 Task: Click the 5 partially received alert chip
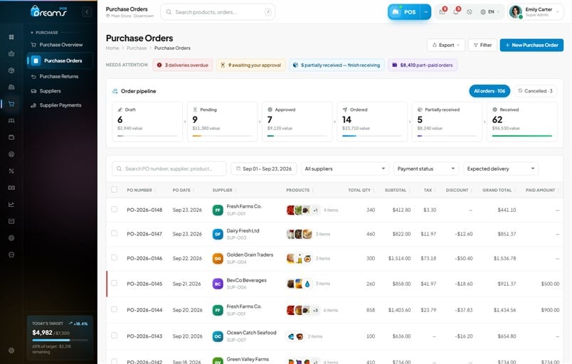(337, 65)
